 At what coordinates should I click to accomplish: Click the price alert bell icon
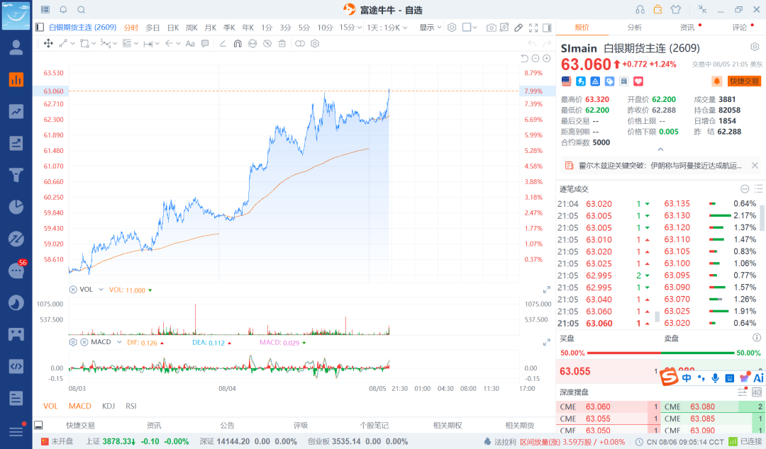[x=716, y=81]
